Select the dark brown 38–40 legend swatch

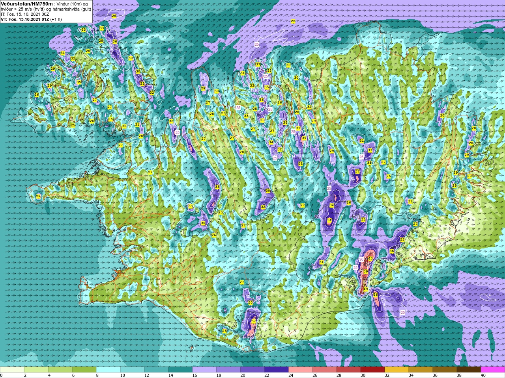point(469,370)
